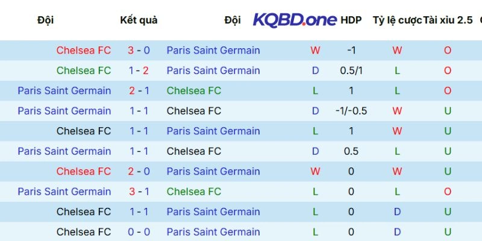This screenshot has height=241, width=482.
Task: Click the 2 - 1 match score
Action: [139, 91]
